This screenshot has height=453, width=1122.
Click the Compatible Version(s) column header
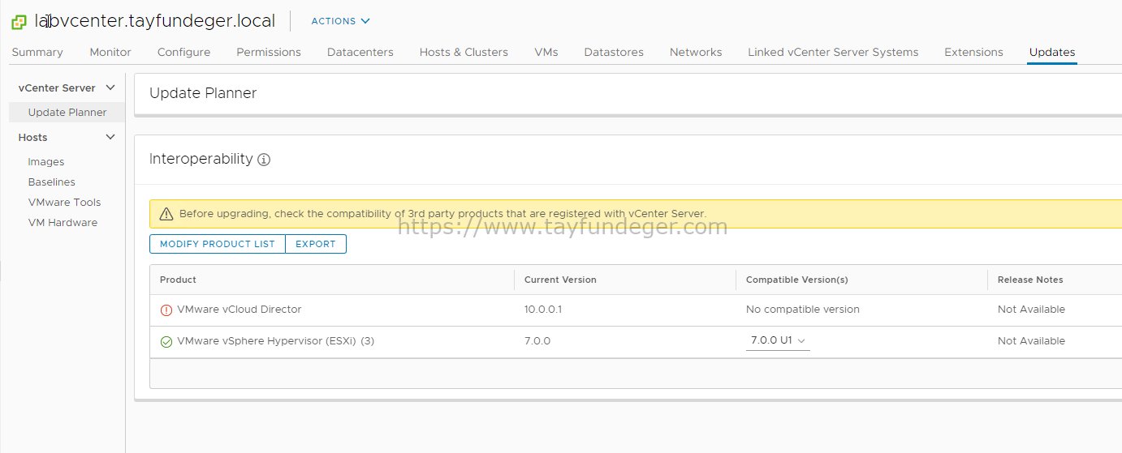click(797, 280)
